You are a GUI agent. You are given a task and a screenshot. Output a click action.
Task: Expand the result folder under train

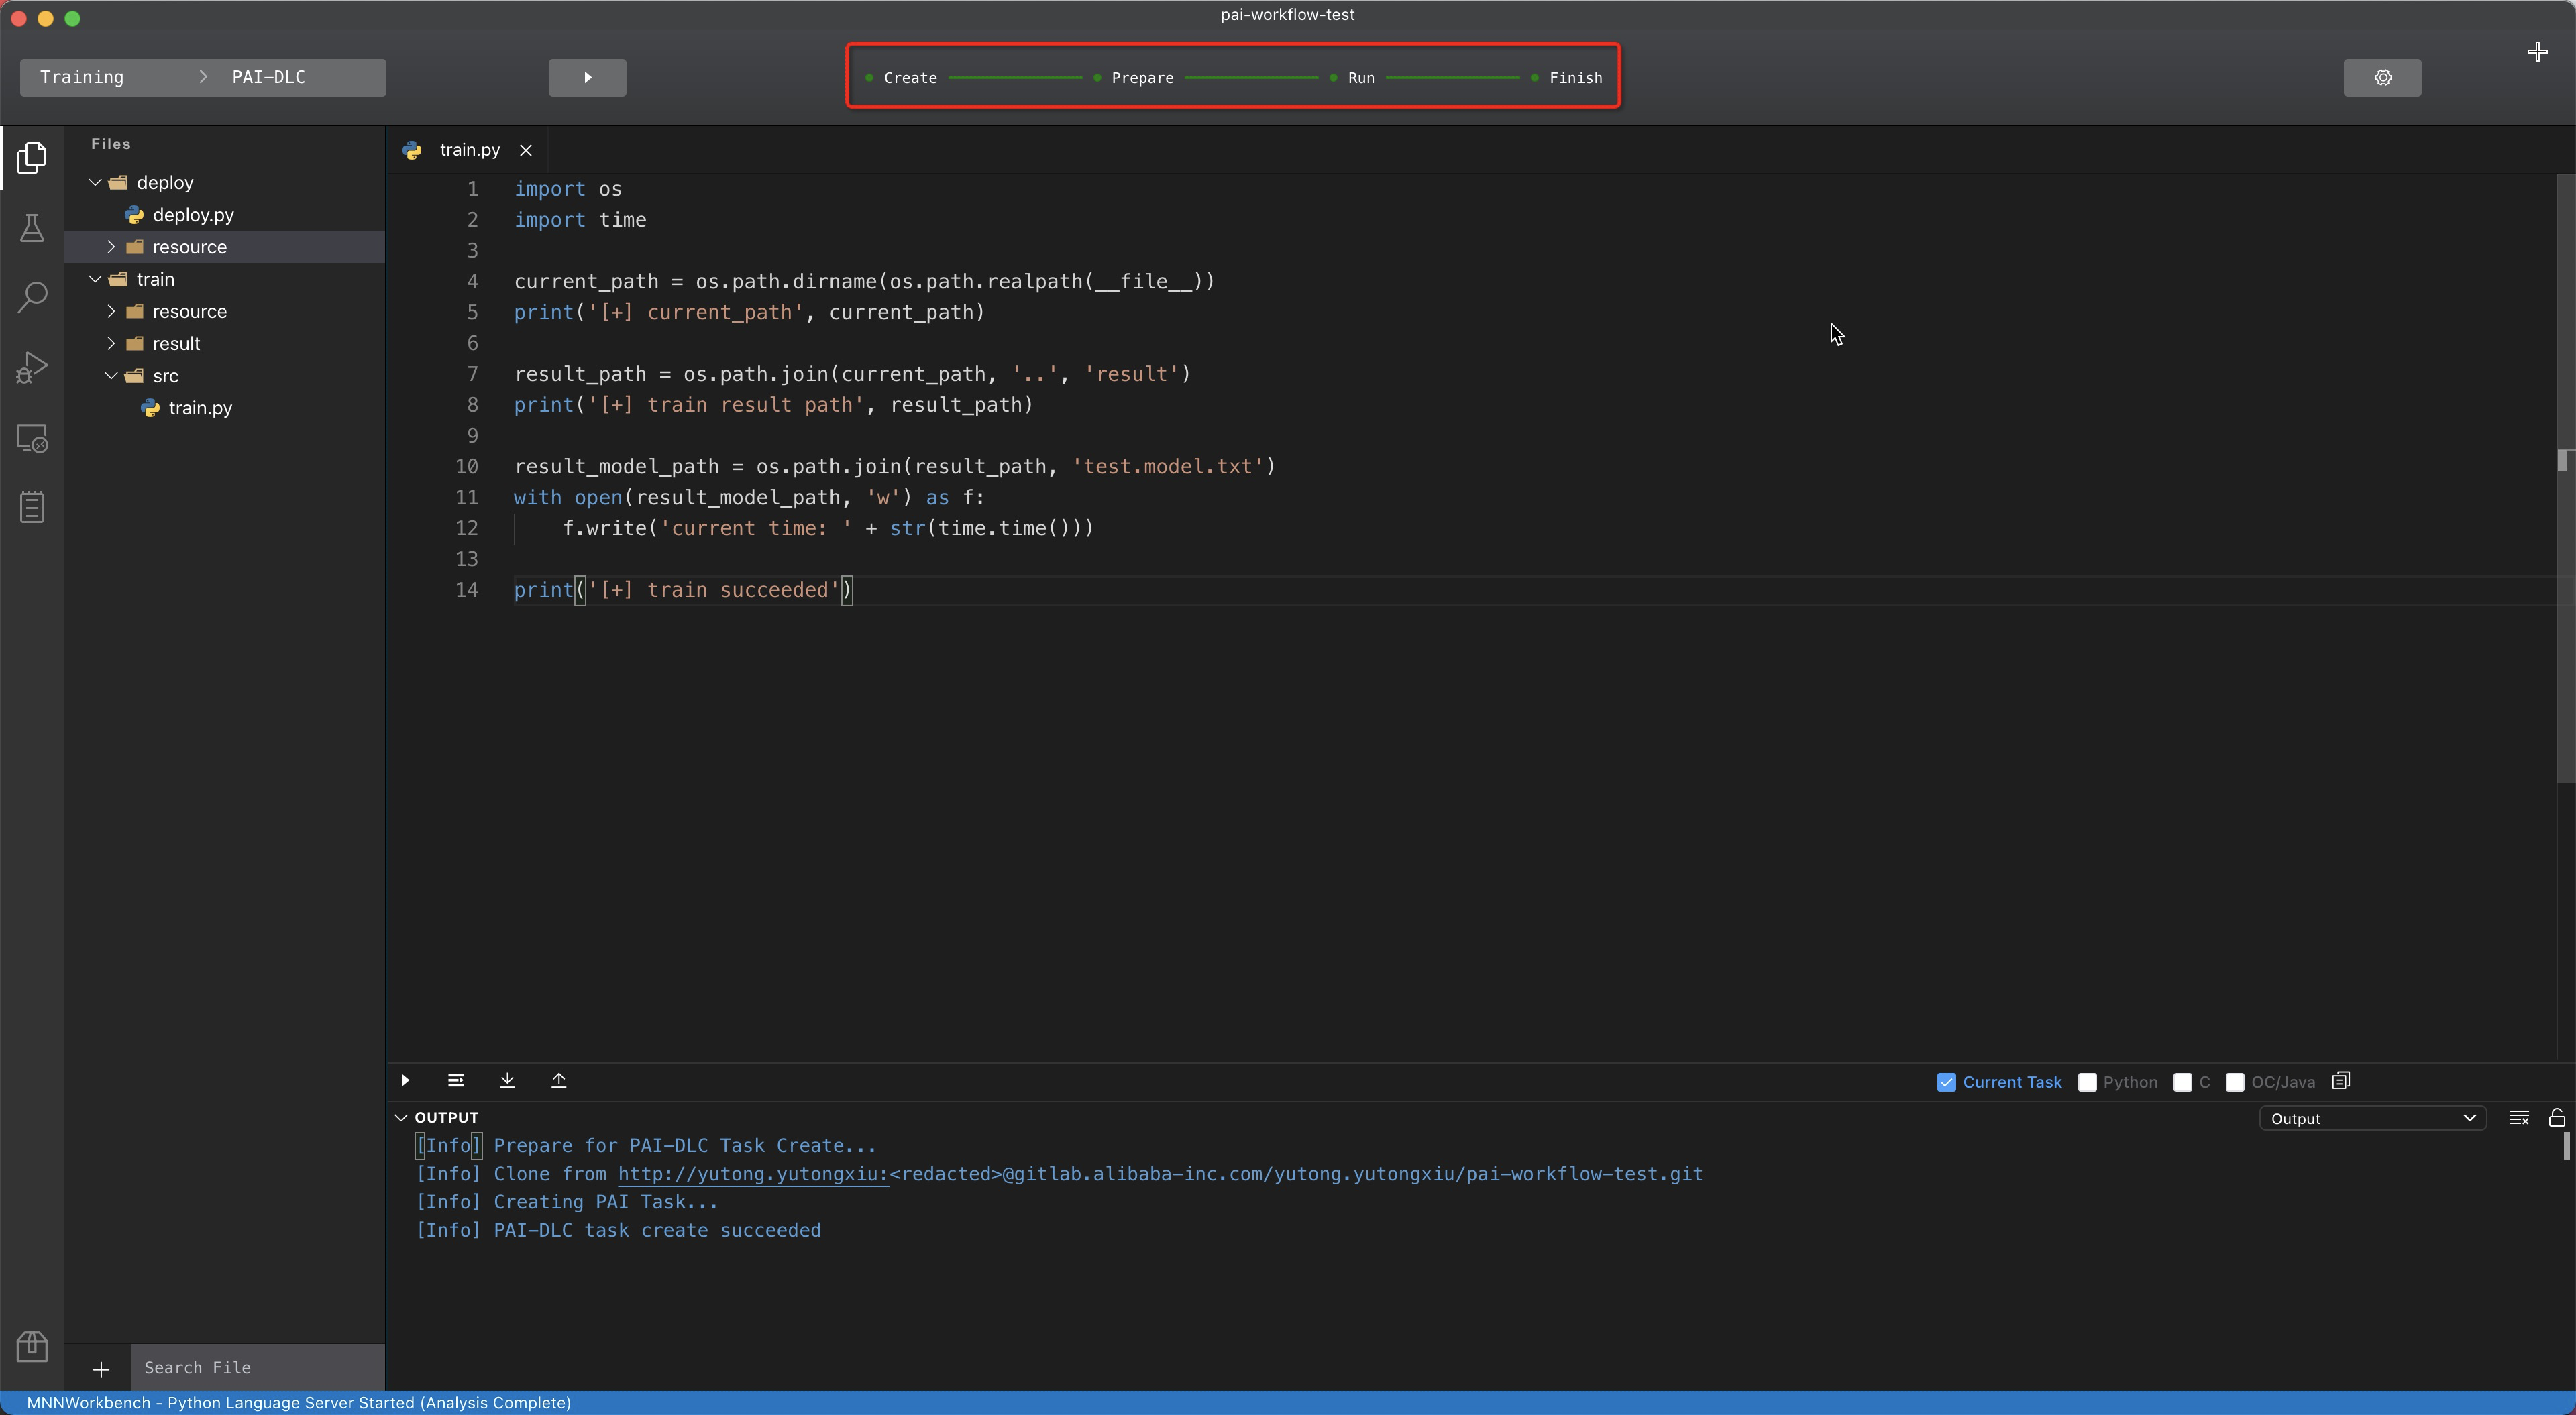click(111, 344)
